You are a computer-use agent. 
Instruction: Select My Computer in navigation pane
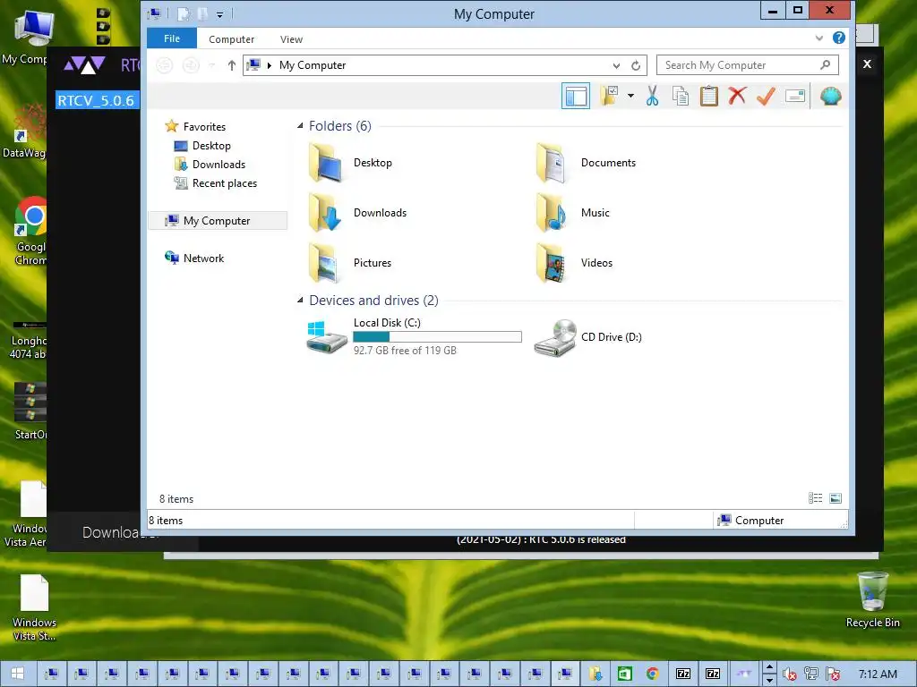click(217, 220)
